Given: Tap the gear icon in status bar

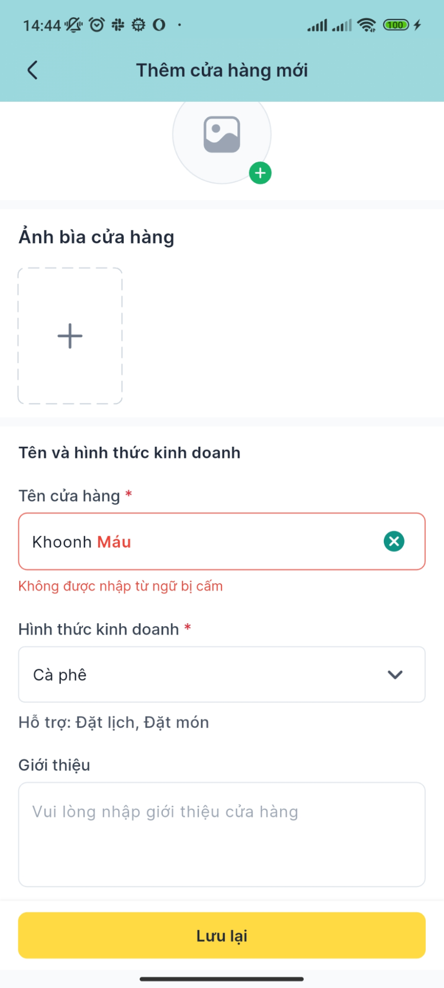Looking at the screenshot, I should click(139, 25).
